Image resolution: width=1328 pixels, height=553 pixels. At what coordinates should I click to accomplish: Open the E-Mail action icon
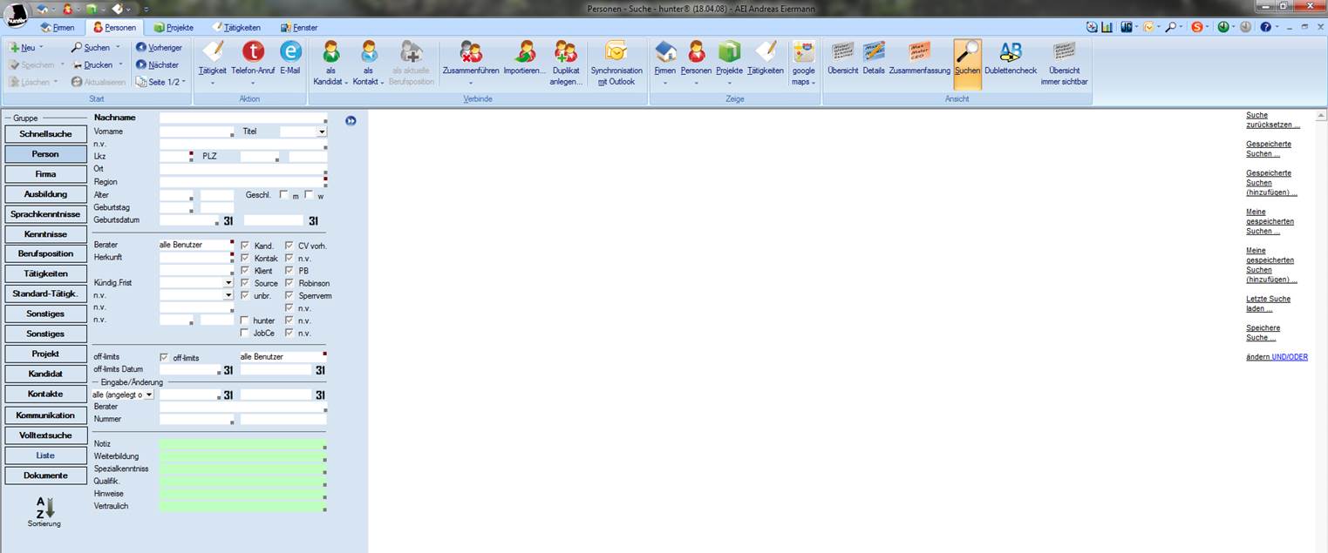[x=289, y=53]
